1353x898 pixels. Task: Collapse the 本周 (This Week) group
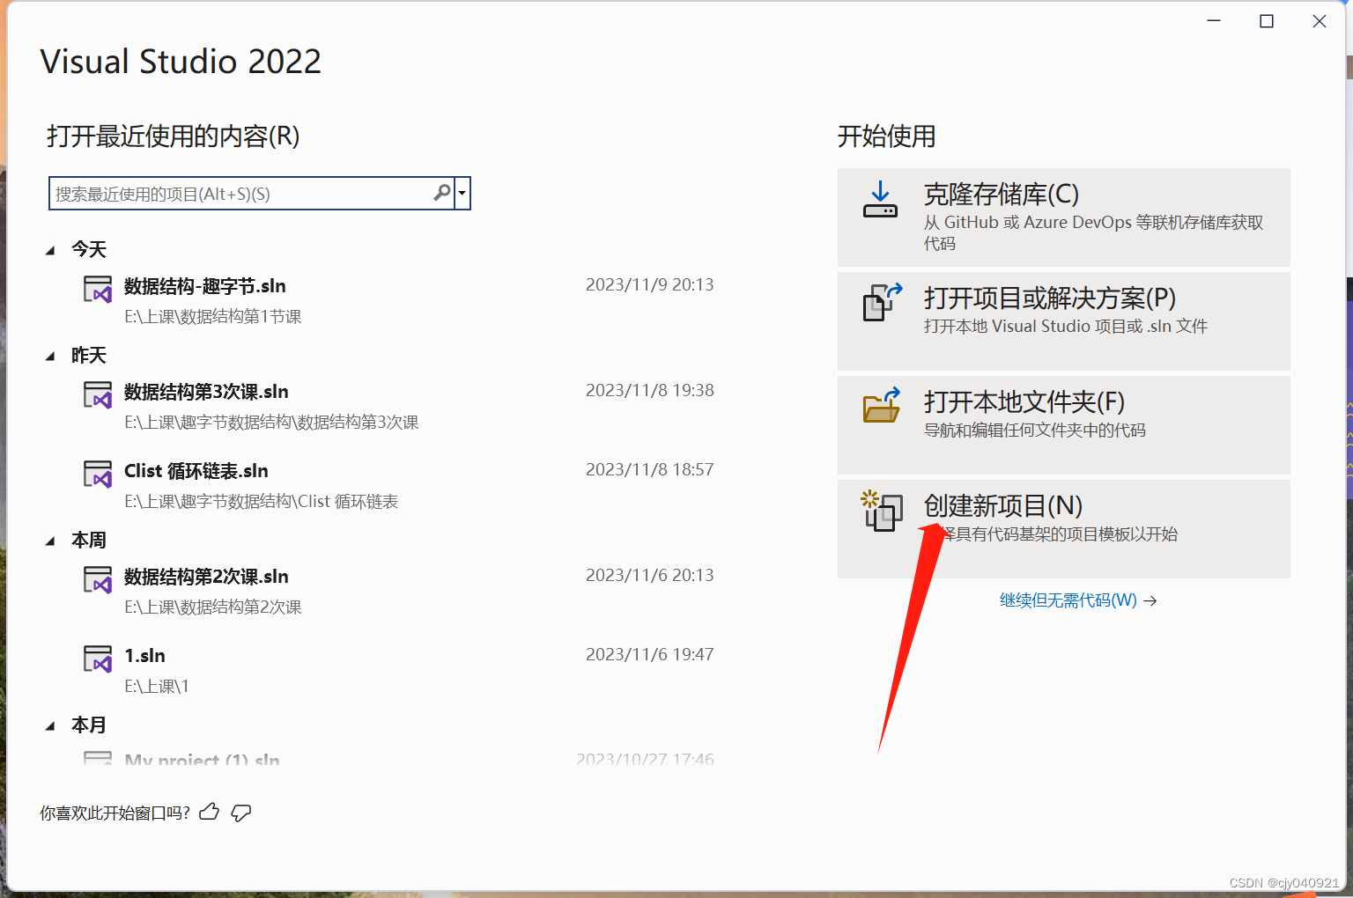coord(51,540)
